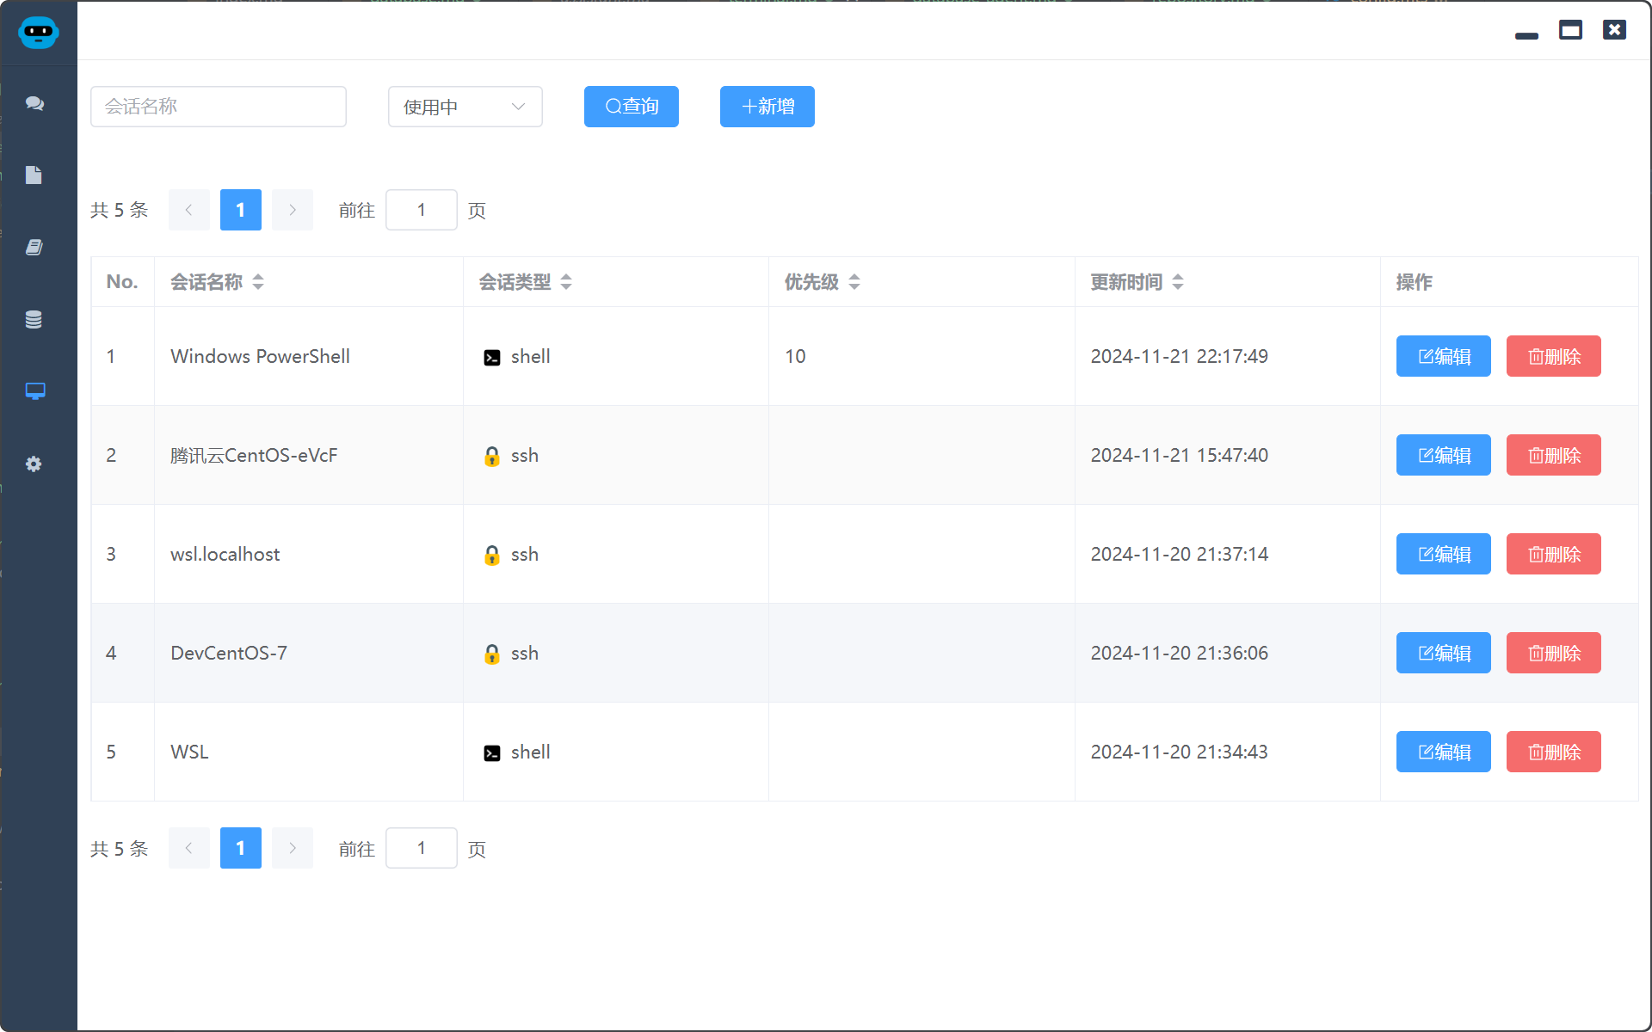Go to previous page in top pagination
This screenshot has width=1652, height=1032.
pos(189,210)
